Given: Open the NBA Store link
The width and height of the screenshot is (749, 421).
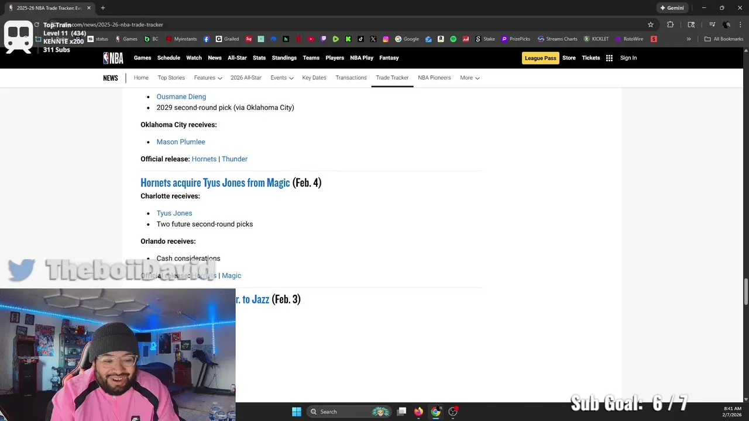Looking at the screenshot, I should point(569,58).
